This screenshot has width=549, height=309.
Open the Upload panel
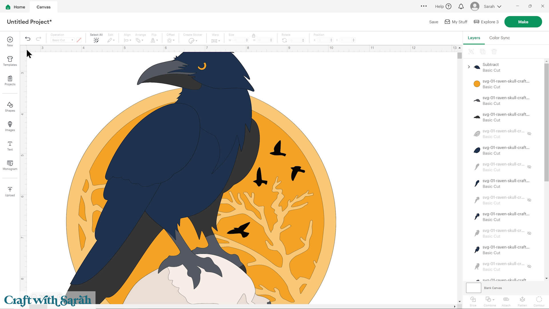click(x=10, y=191)
